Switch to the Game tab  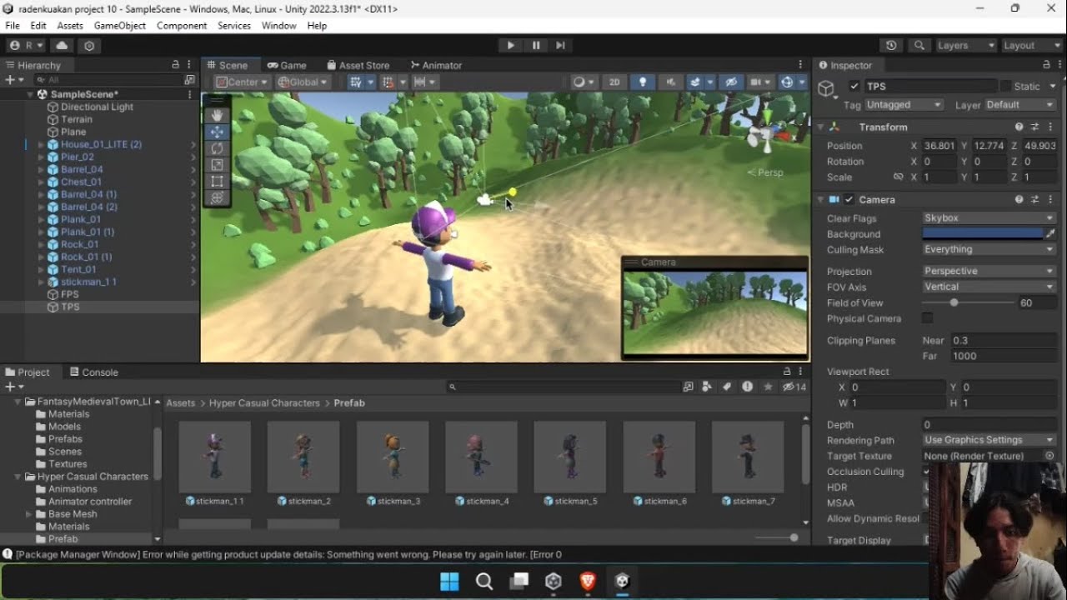point(287,65)
